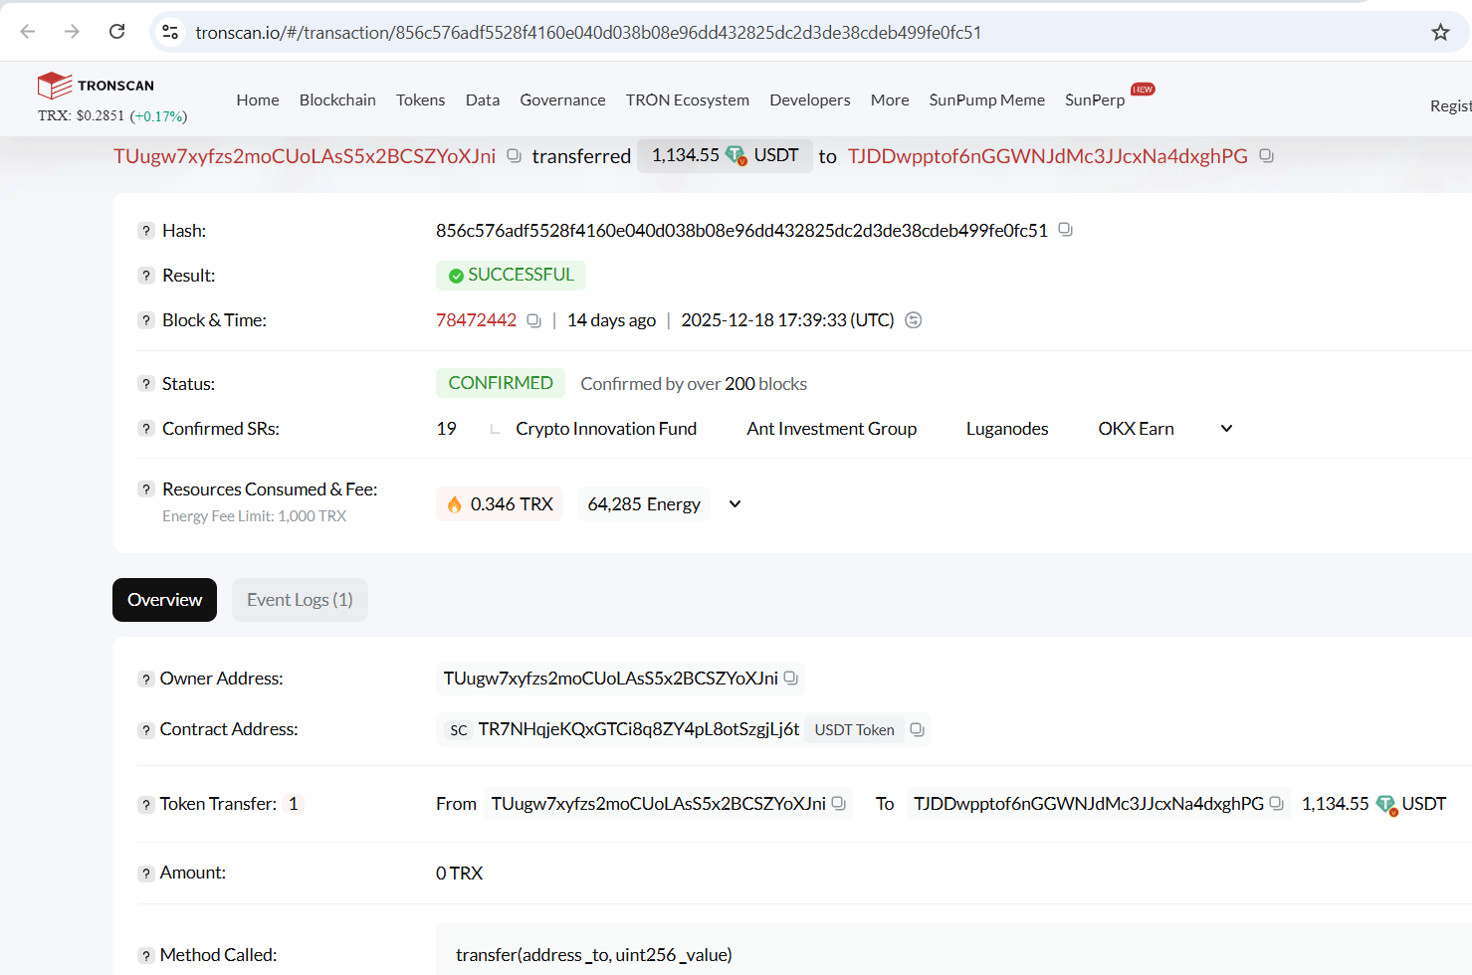Image resolution: width=1472 pixels, height=975 pixels.
Task: Switch to the Event Logs (1) tab
Action: tap(300, 600)
